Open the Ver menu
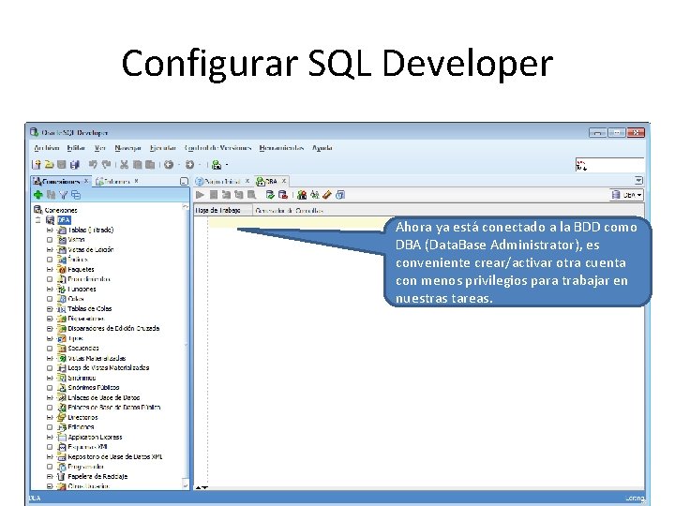675x506 pixels. click(100, 148)
